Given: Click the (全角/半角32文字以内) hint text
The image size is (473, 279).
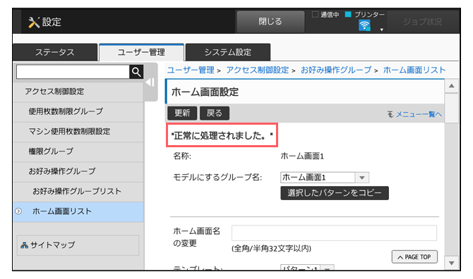Looking at the screenshot, I should tap(271, 249).
